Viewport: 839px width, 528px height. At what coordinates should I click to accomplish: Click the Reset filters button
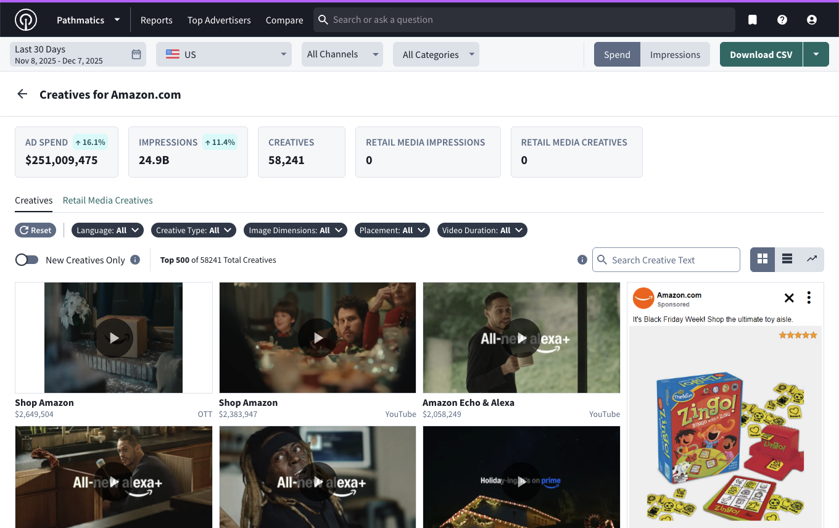point(36,230)
